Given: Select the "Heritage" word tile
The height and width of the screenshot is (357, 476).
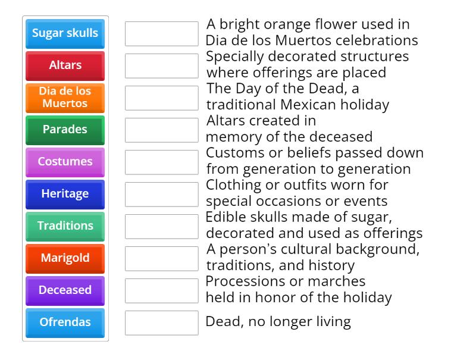Looking at the screenshot, I should tap(64, 194).
